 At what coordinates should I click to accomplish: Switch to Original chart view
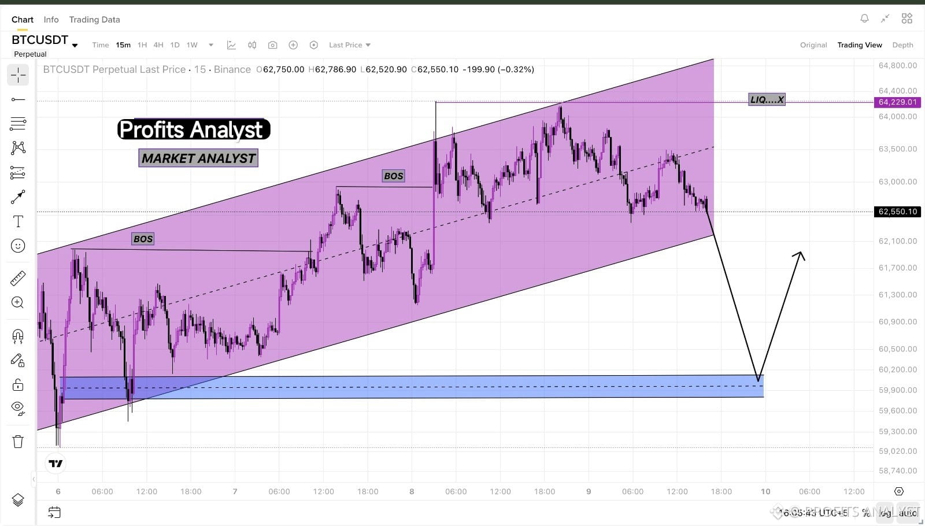(813, 45)
